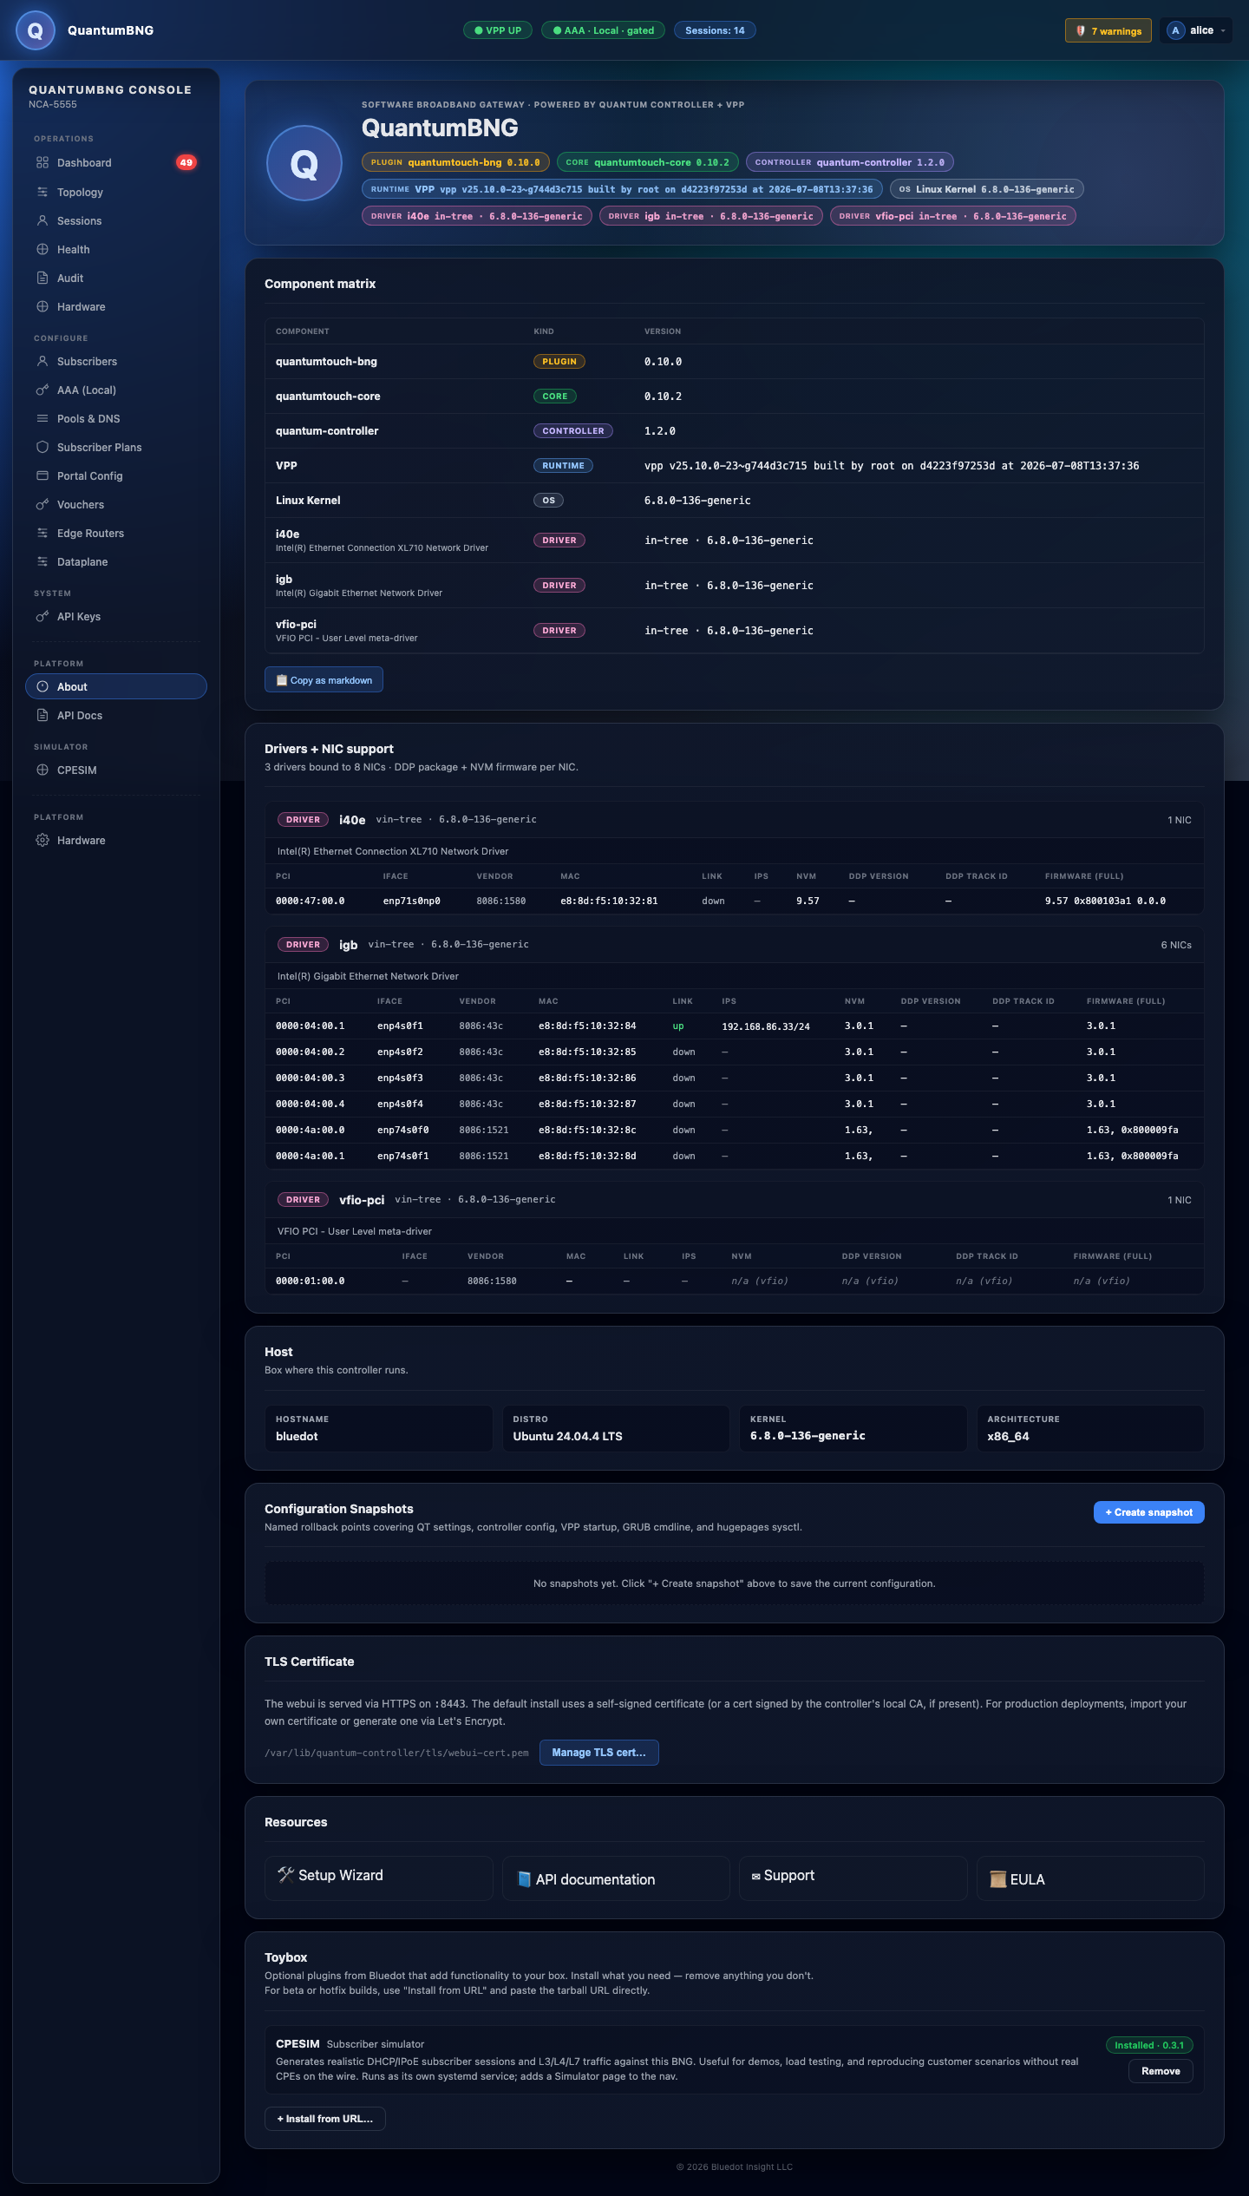Click IP 192.168.86.33/24 cell
The height and width of the screenshot is (2196, 1249).
coord(766,1026)
